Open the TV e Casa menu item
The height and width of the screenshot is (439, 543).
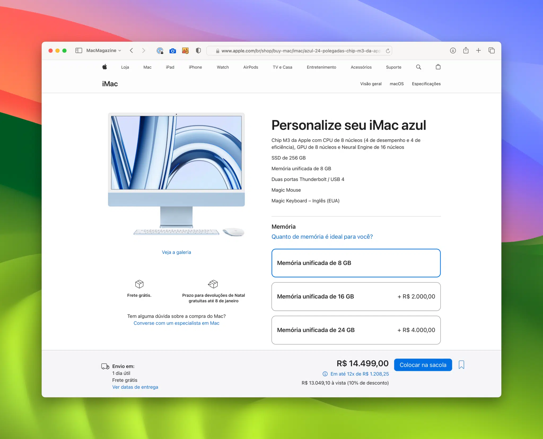pos(282,67)
